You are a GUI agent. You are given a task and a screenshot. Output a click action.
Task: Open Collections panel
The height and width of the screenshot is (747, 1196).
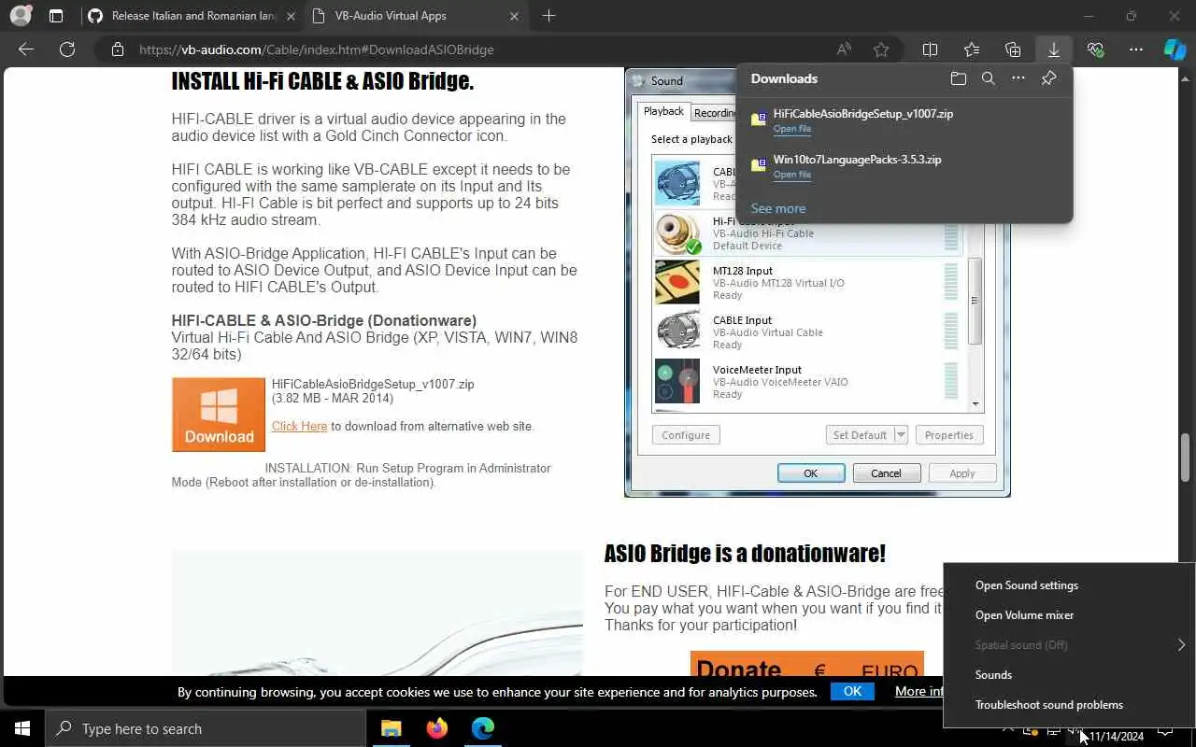point(1013,49)
